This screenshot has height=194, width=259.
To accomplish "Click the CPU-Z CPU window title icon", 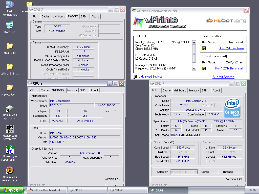I will [x=152, y=84].
